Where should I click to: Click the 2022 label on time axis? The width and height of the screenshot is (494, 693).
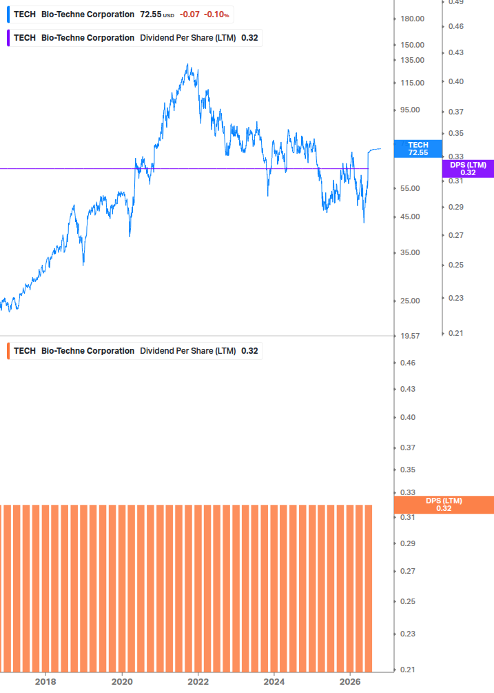198,682
